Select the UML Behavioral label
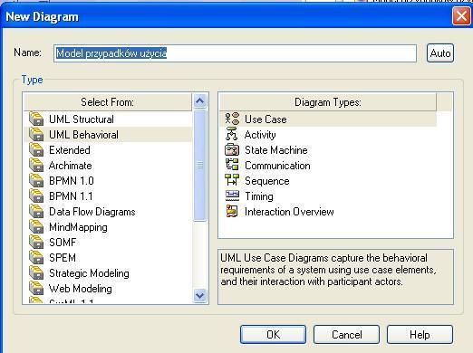 pos(83,135)
